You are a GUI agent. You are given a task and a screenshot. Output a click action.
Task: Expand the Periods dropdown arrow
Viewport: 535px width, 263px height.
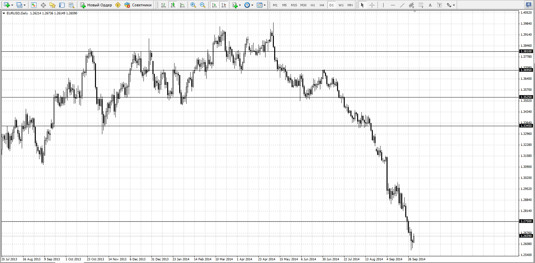tap(252, 5)
